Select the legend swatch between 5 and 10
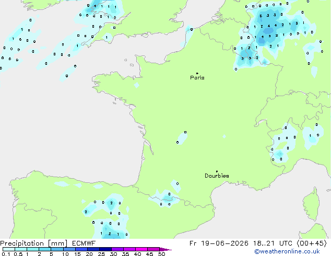Viewport: 331px width, 256px height. click(x=57, y=249)
